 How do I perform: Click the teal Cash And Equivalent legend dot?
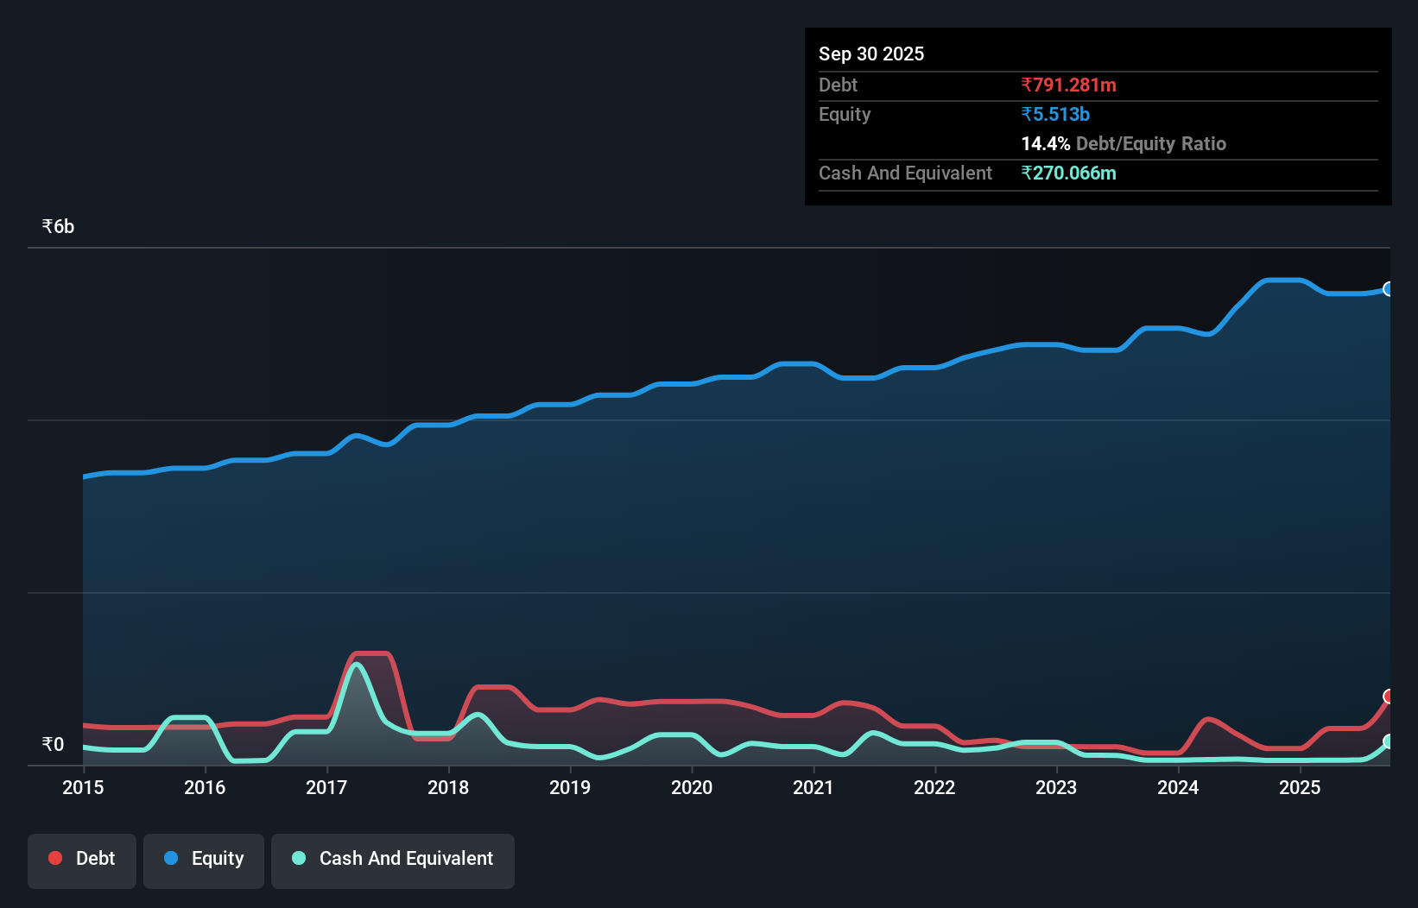point(297,858)
